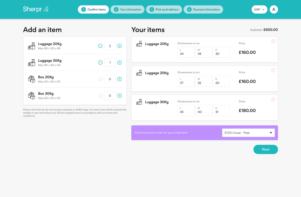
Task: Click suitcase icon of second Your items card
Action: point(139,73)
